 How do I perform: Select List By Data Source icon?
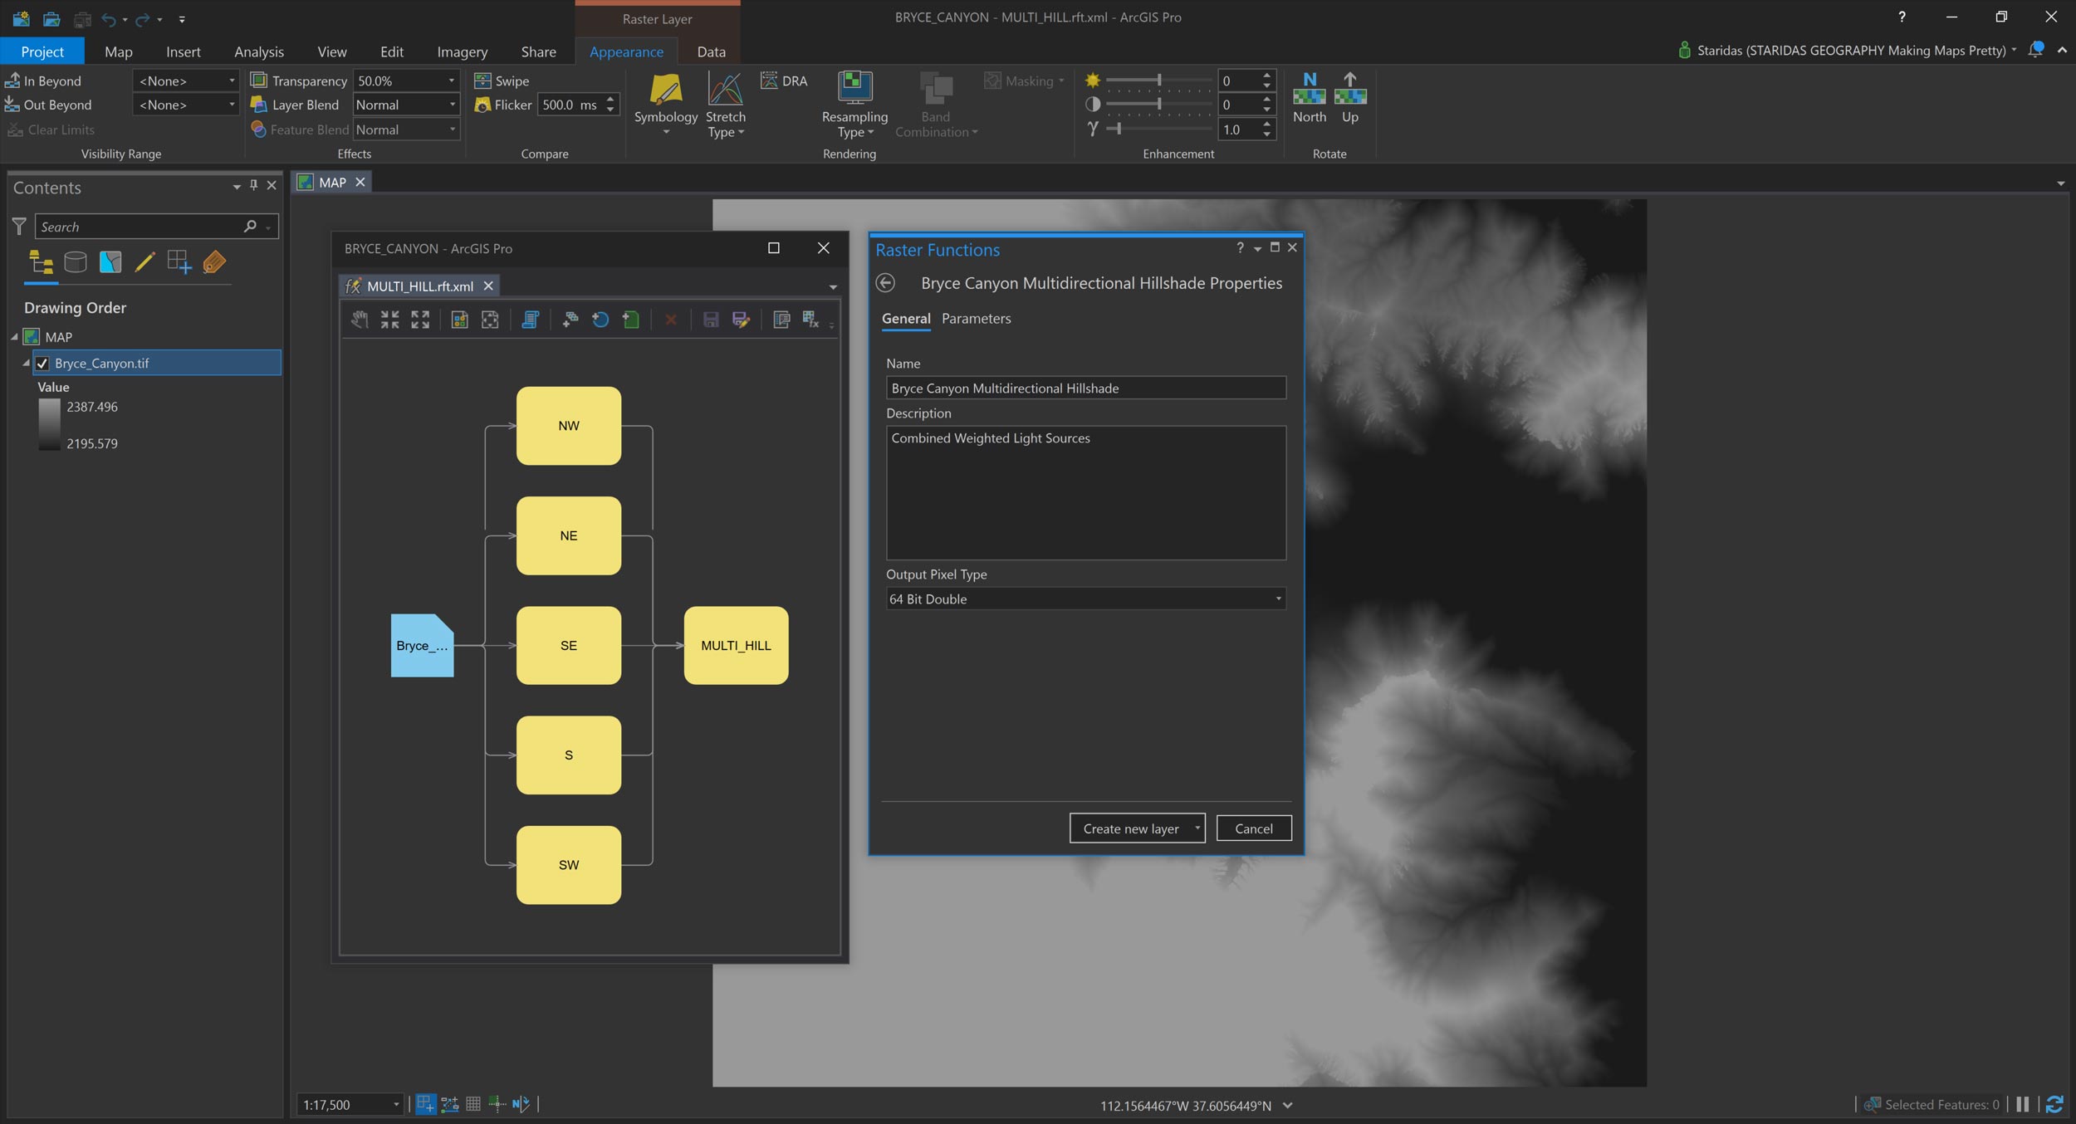76,262
